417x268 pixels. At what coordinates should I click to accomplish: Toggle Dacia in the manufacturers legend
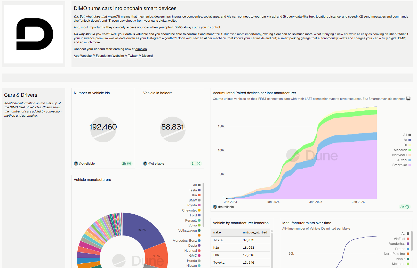[194, 246]
